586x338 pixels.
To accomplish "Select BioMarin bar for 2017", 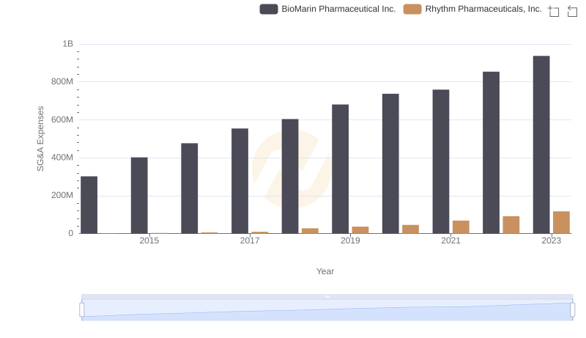I will coord(240,181).
